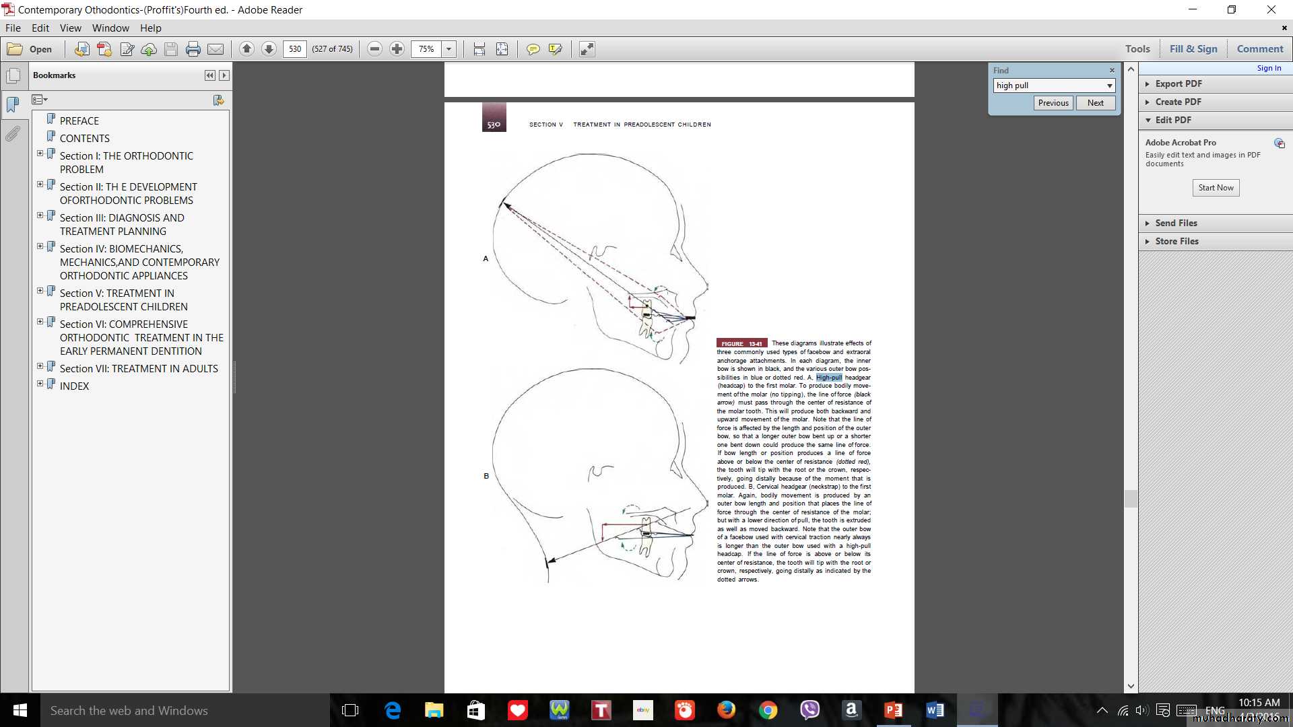Screen dimensions: 1293x727
Task: Open the zoom percentage dropdown
Action: (x=449, y=49)
